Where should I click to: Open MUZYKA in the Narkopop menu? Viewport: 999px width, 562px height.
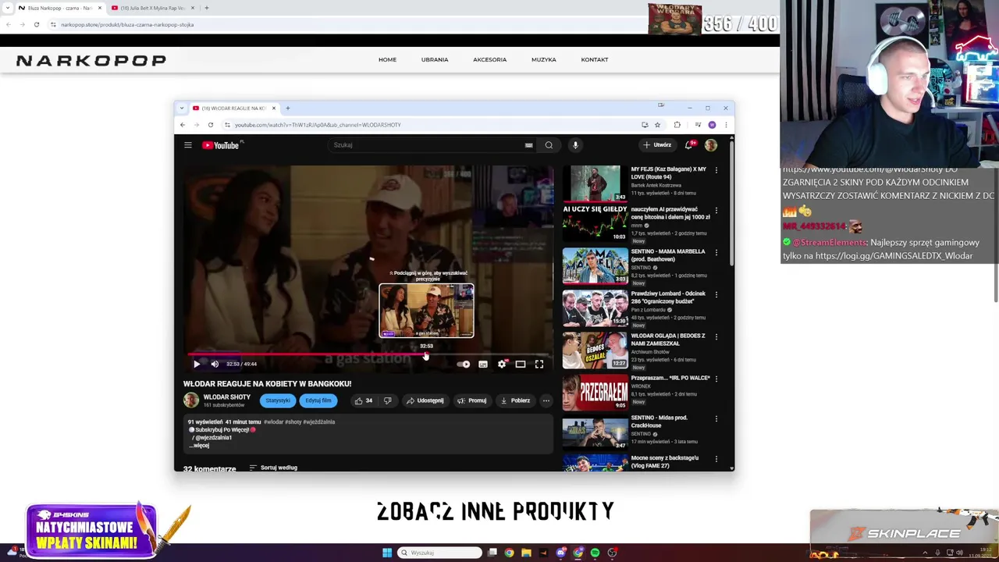click(544, 59)
